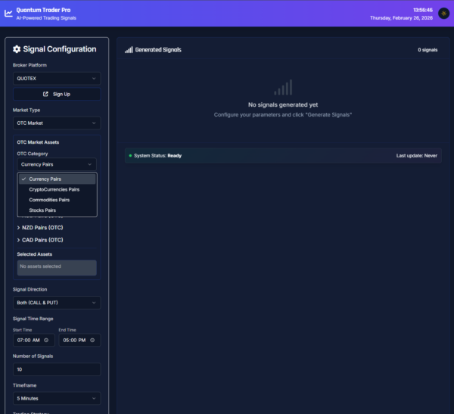Click the large signal bars empty-state icon

coord(283,89)
